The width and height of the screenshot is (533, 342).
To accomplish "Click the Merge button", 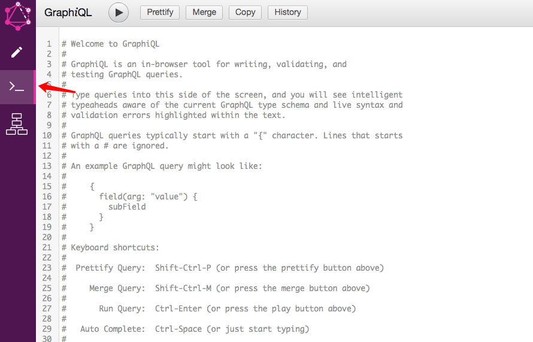I will (204, 13).
